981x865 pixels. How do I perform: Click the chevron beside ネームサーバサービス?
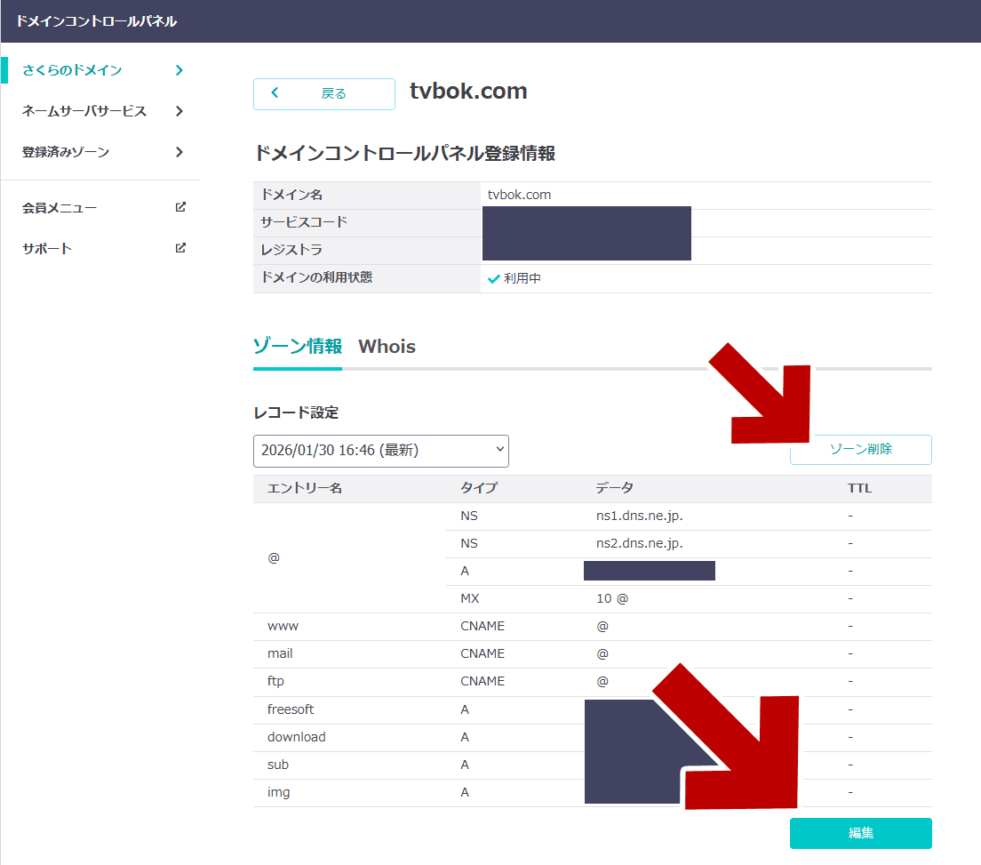point(179,111)
